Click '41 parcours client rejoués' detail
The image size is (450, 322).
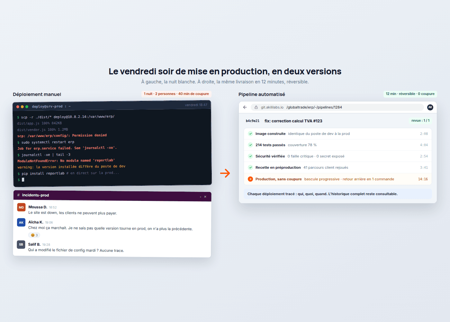[326, 167]
